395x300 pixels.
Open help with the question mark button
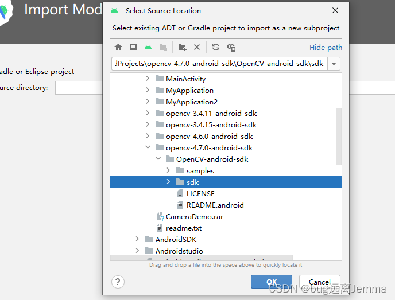(x=118, y=282)
